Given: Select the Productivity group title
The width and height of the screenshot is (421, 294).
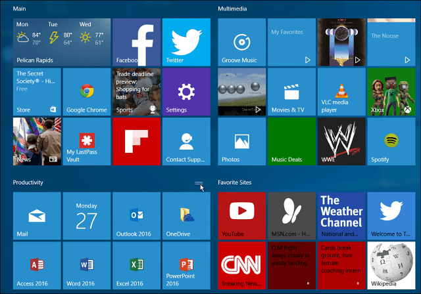Looking at the screenshot, I should 28,182.
